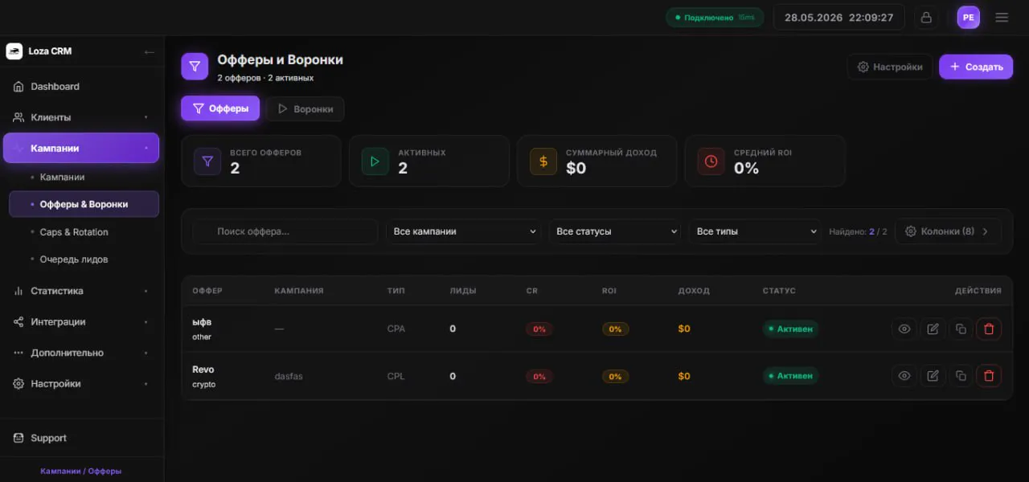Image resolution: width=1029 pixels, height=482 pixels.
Task: Click the chevron arrow next to Колонки
Action: [987, 231]
